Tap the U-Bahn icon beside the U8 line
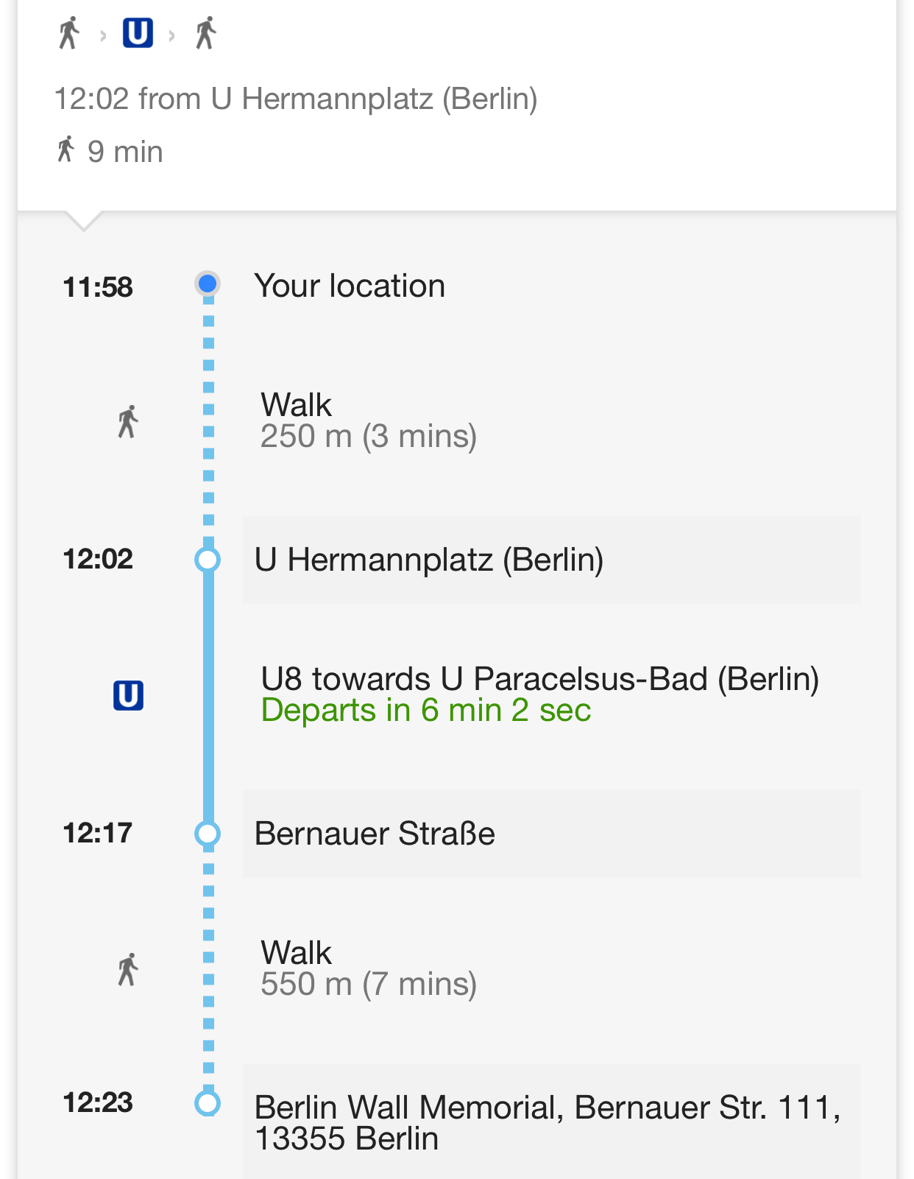 (x=128, y=695)
